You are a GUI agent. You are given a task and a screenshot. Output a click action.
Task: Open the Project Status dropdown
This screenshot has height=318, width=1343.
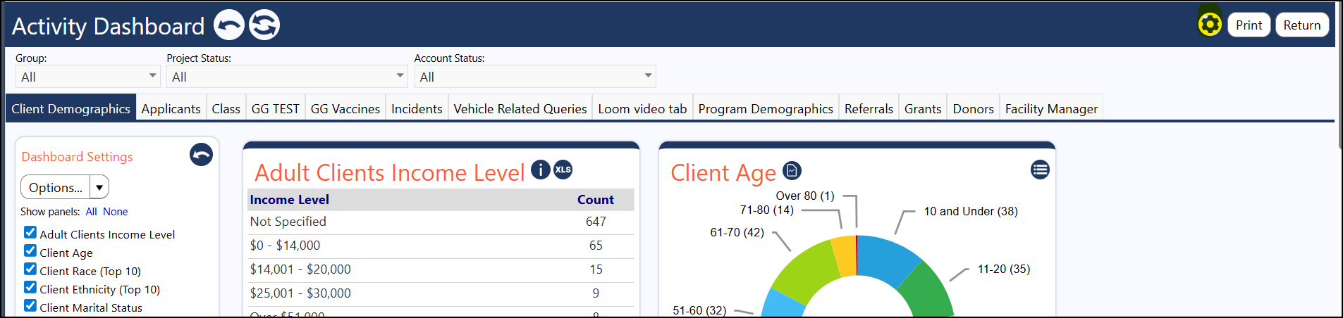pyautogui.click(x=287, y=76)
